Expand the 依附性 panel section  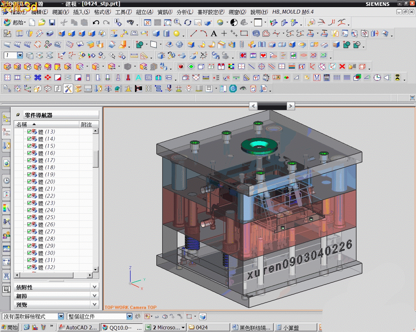tap(95, 287)
